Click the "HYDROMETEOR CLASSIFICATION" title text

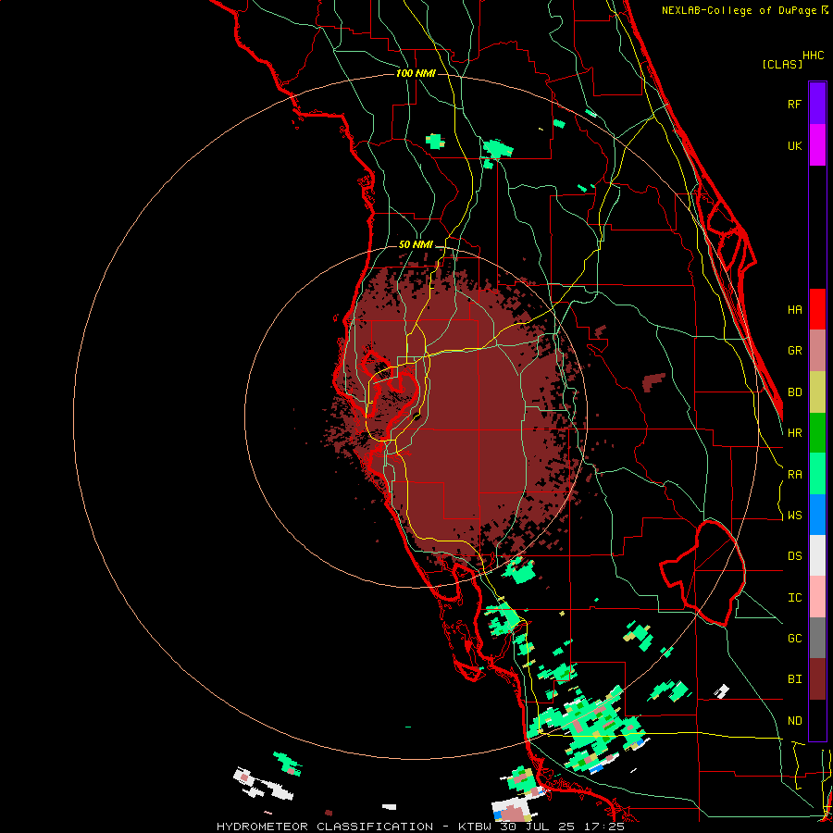coord(325,827)
